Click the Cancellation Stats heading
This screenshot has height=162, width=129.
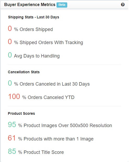pos(24,72)
